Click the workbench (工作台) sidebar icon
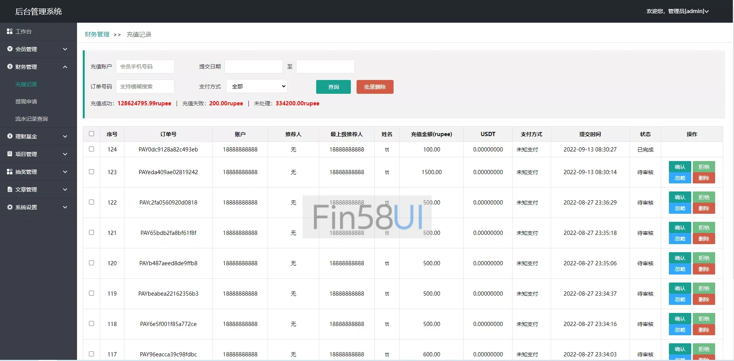 [x=10, y=31]
